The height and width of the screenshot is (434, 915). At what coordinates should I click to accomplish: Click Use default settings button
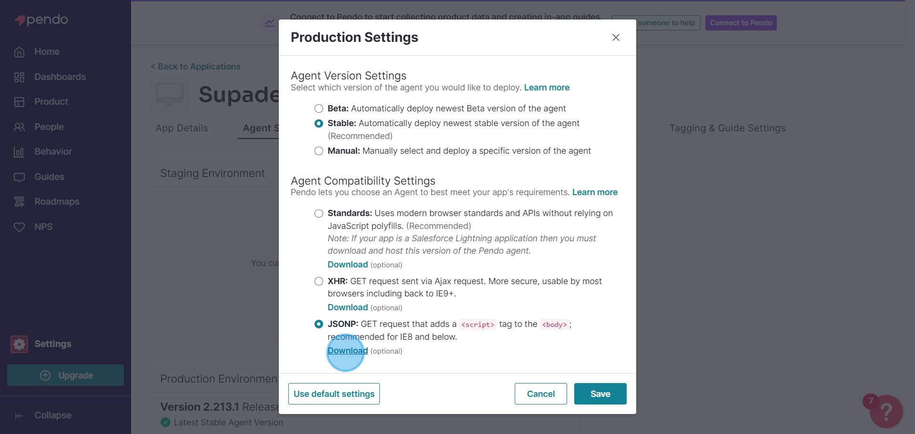pos(334,394)
